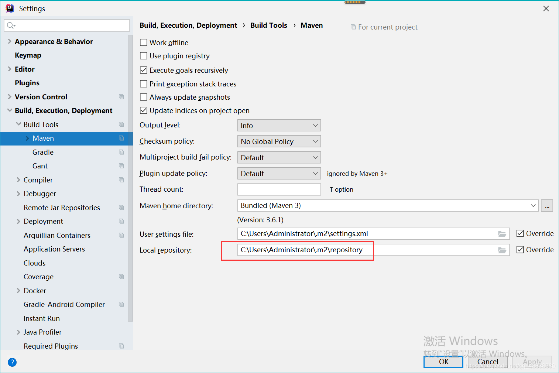Expand the Java Profiler node

tap(18, 332)
